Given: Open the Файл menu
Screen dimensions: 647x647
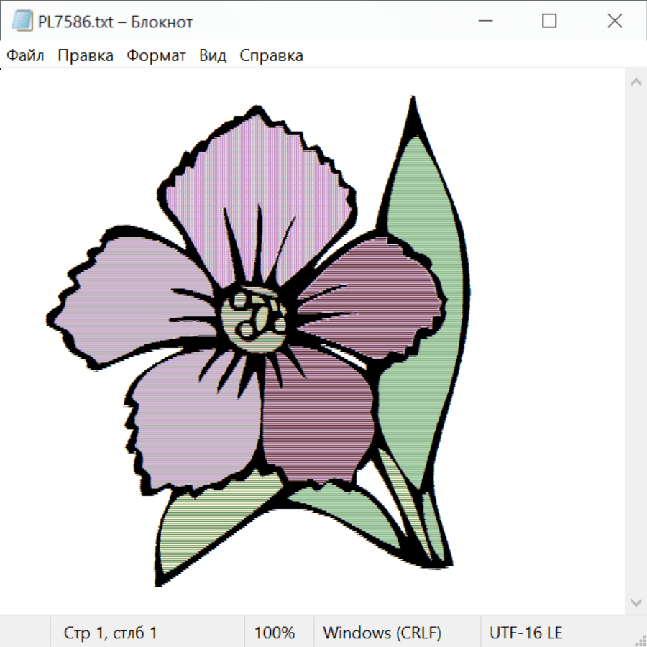Looking at the screenshot, I should pos(25,56).
